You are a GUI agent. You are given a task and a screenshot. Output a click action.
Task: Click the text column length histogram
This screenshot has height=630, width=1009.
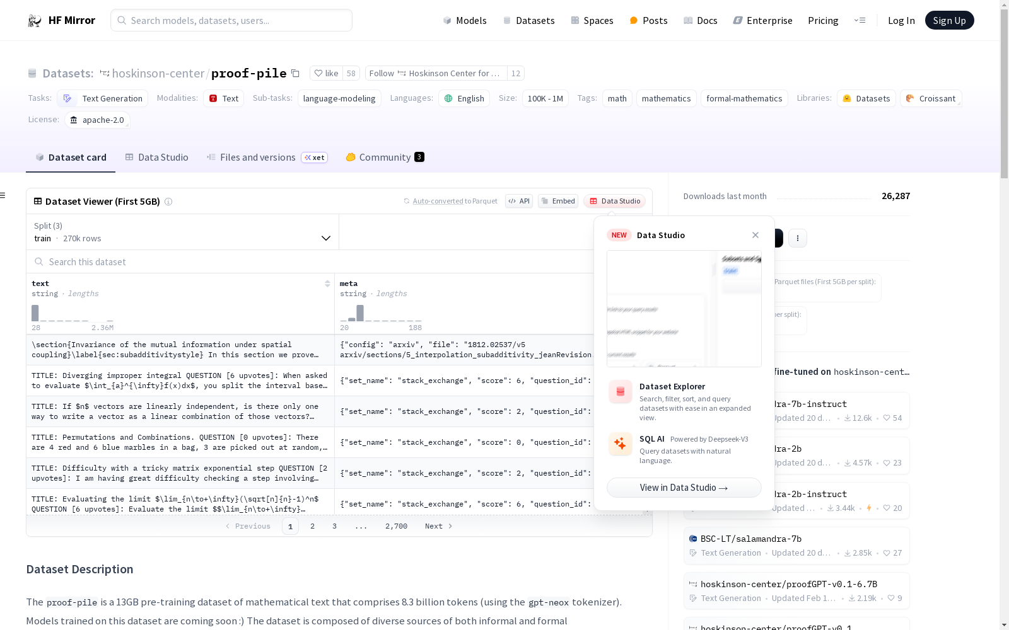pos(73,313)
